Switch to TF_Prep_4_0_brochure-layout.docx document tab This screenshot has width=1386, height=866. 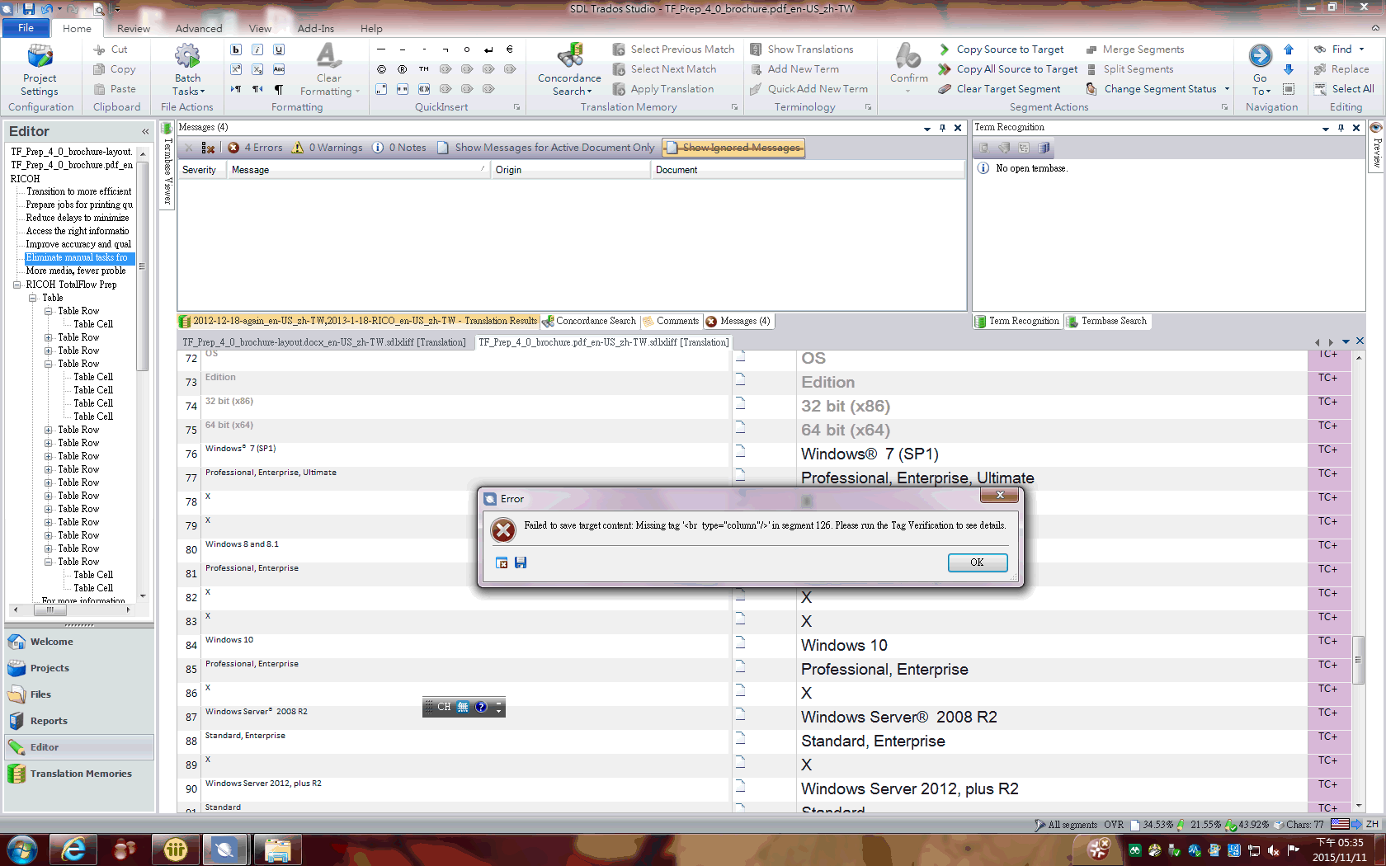(x=324, y=342)
